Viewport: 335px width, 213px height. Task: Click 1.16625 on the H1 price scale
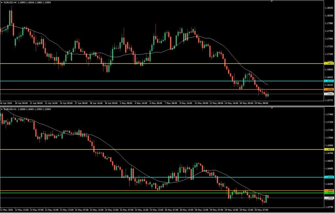[x=329, y=161]
